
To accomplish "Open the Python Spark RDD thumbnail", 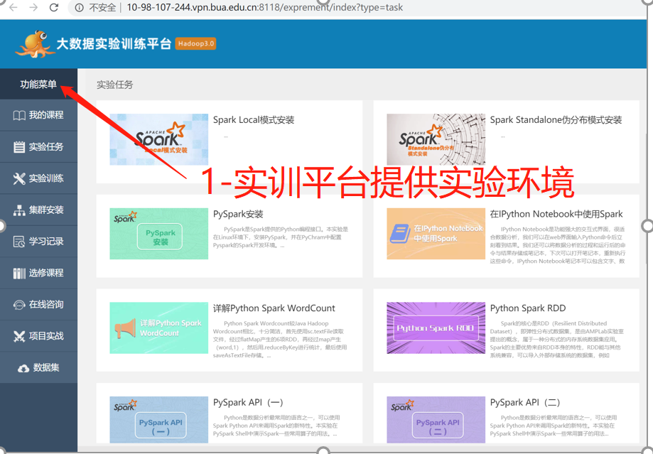I will 436,328.
